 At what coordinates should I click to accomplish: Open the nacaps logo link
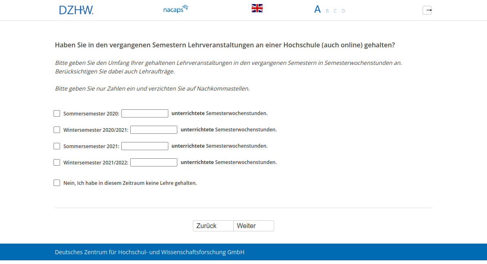pyautogui.click(x=175, y=9)
